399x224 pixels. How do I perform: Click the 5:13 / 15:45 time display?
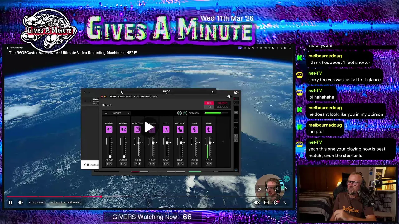(x=36, y=203)
